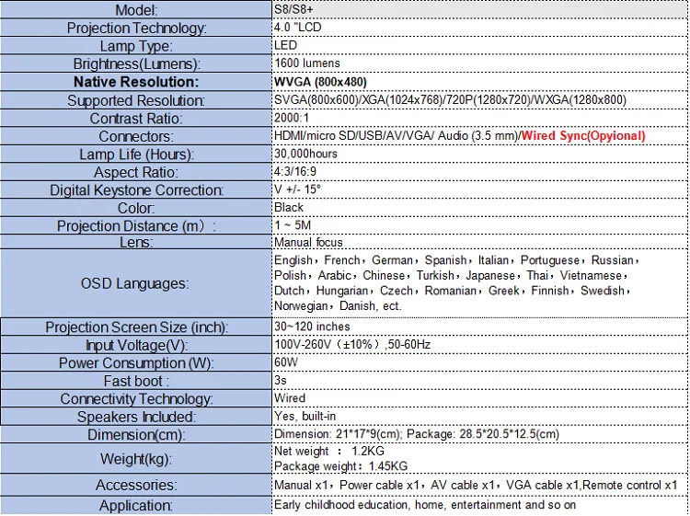Click the 4.0 "LCD value cell
This screenshot has width=690, height=516.
coord(479,28)
